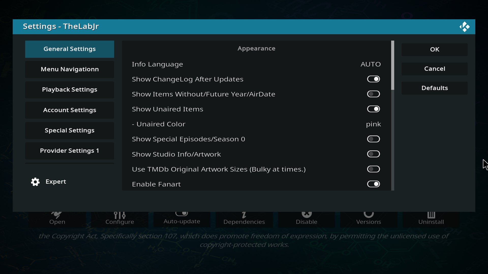Select the Account Settings category

point(69,110)
